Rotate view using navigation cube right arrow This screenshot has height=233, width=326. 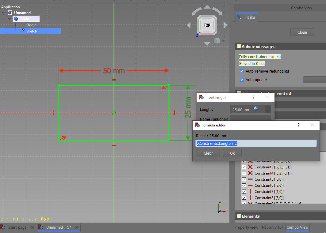pos(226,25)
